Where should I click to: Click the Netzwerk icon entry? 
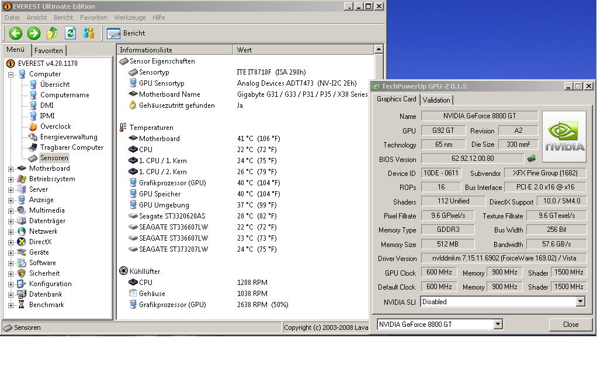pyautogui.click(x=22, y=231)
